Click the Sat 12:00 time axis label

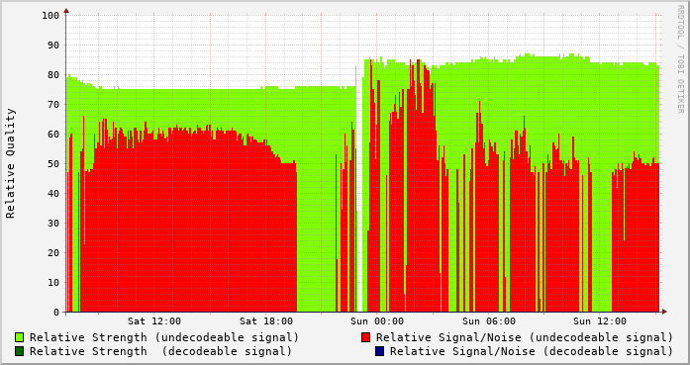click(154, 321)
